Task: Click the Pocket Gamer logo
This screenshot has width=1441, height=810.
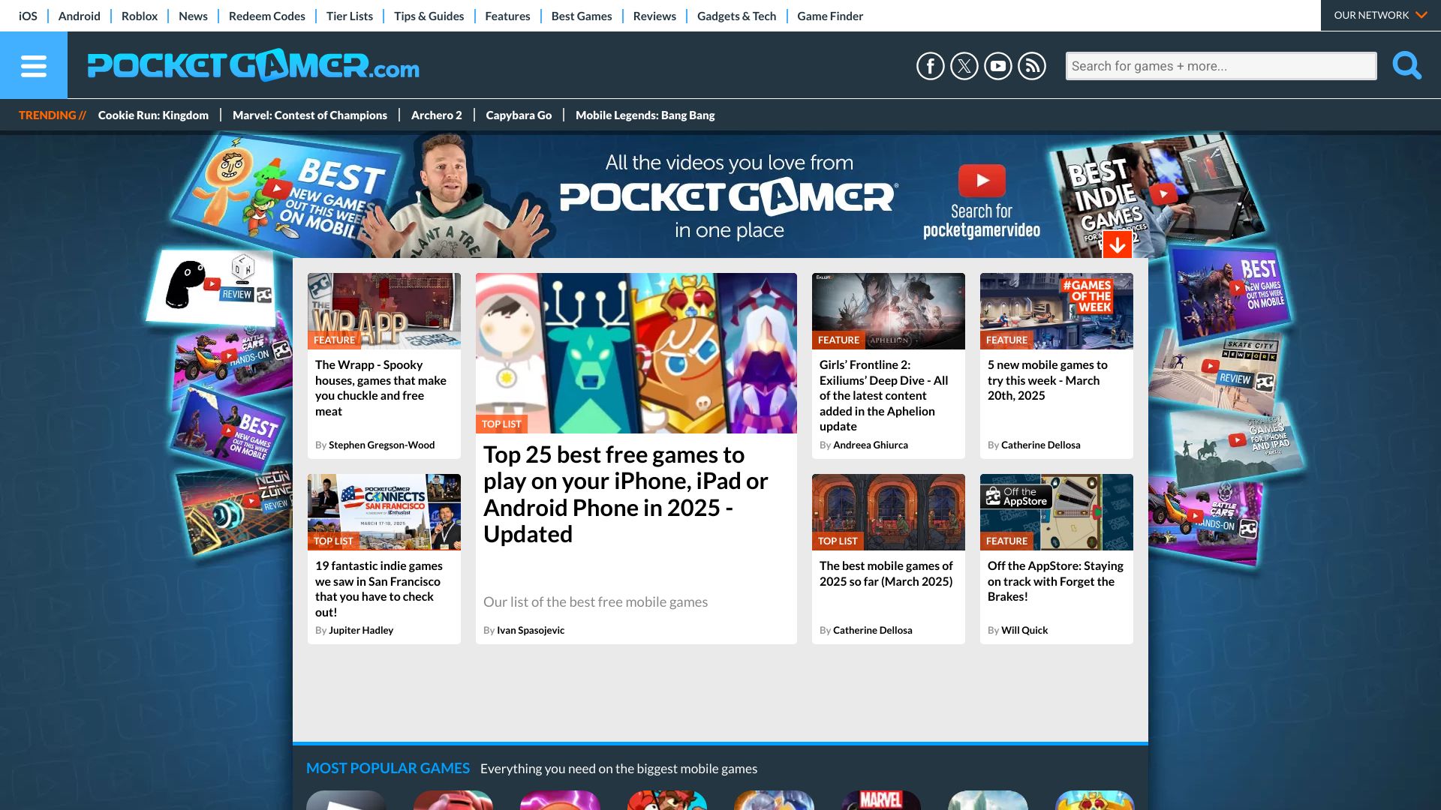Action: click(253, 66)
